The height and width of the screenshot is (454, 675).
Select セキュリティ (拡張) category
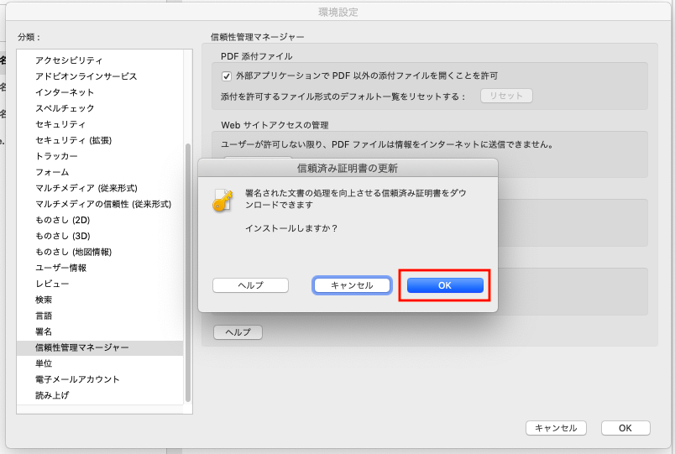click(x=100, y=140)
